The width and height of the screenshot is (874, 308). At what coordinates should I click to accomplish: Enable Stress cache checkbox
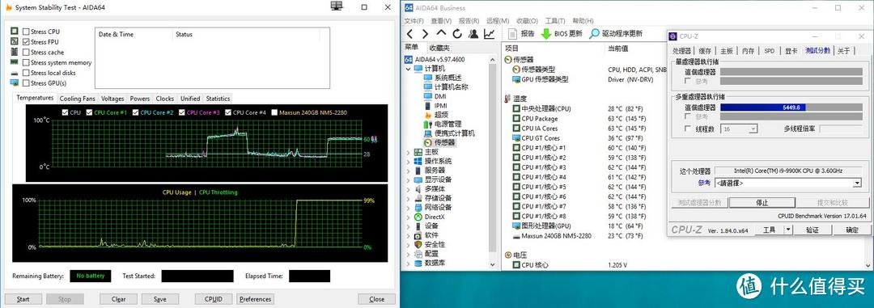coord(26,53)
